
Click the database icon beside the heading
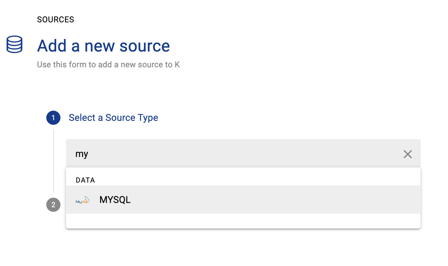(x=14, y=44)
